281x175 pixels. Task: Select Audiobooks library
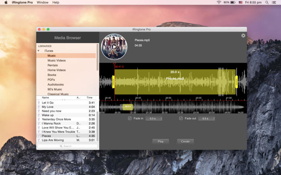pyautogui.click(x=55, y=84)
